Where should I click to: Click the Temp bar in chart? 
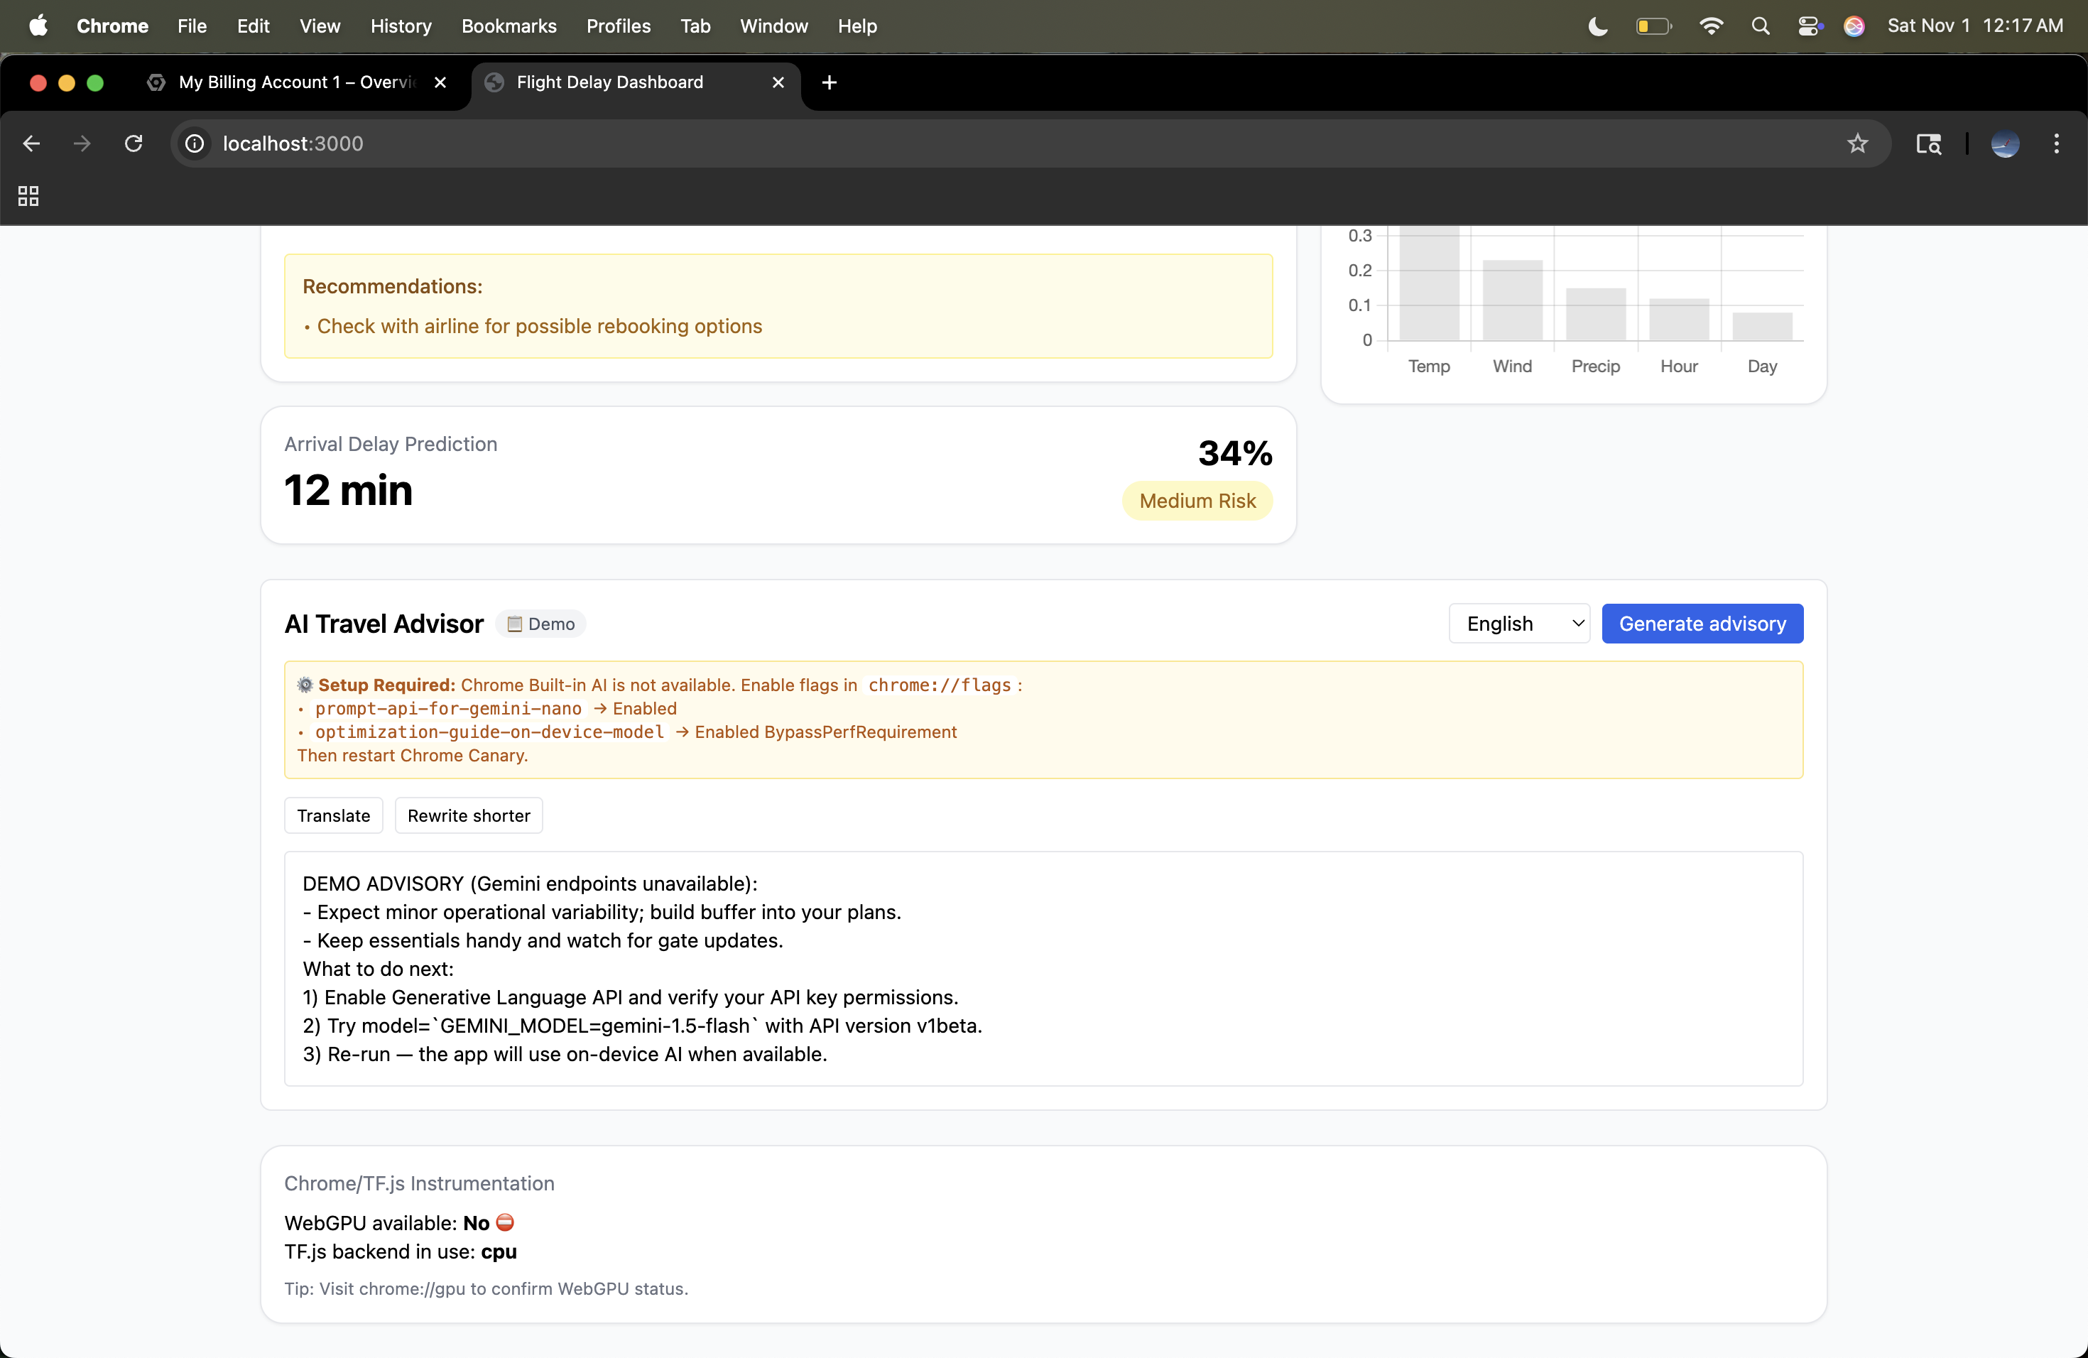point(1429,284)
